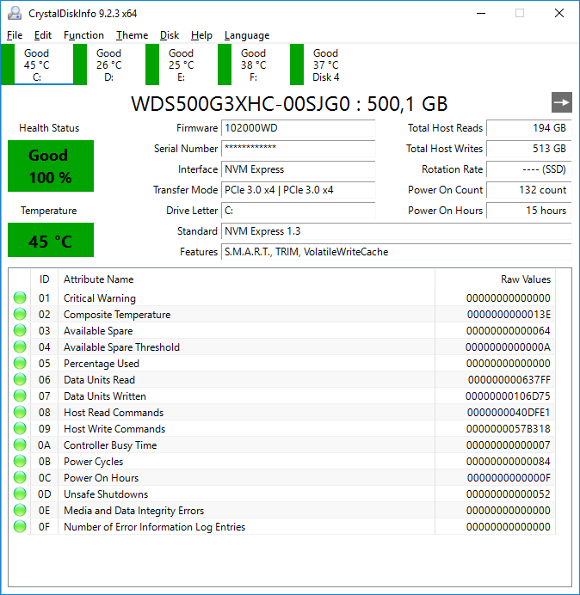The width and height of the screenshot is (580, 595).
Task: Click status circle for Critical Warning
Action: (x=20, y=297)
